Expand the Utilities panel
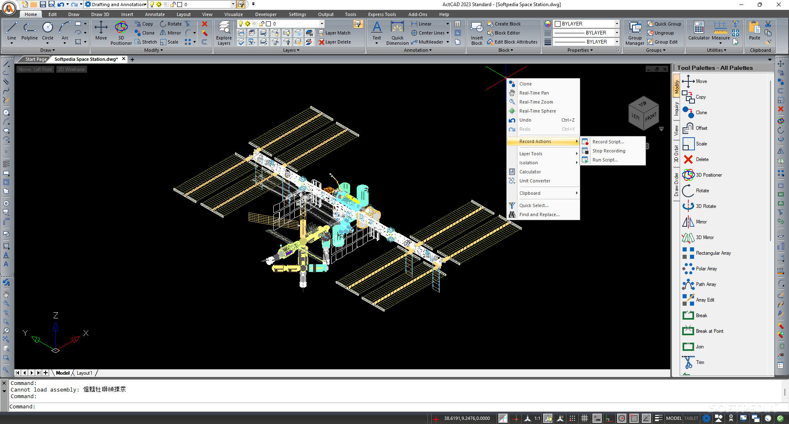This screenshot has width=789, height=424. click(716, 50)
